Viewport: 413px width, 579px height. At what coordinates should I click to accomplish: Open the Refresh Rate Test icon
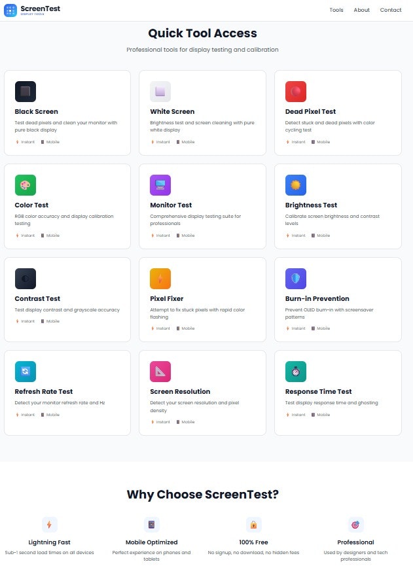pyautogui.click(x=26, y=371)
